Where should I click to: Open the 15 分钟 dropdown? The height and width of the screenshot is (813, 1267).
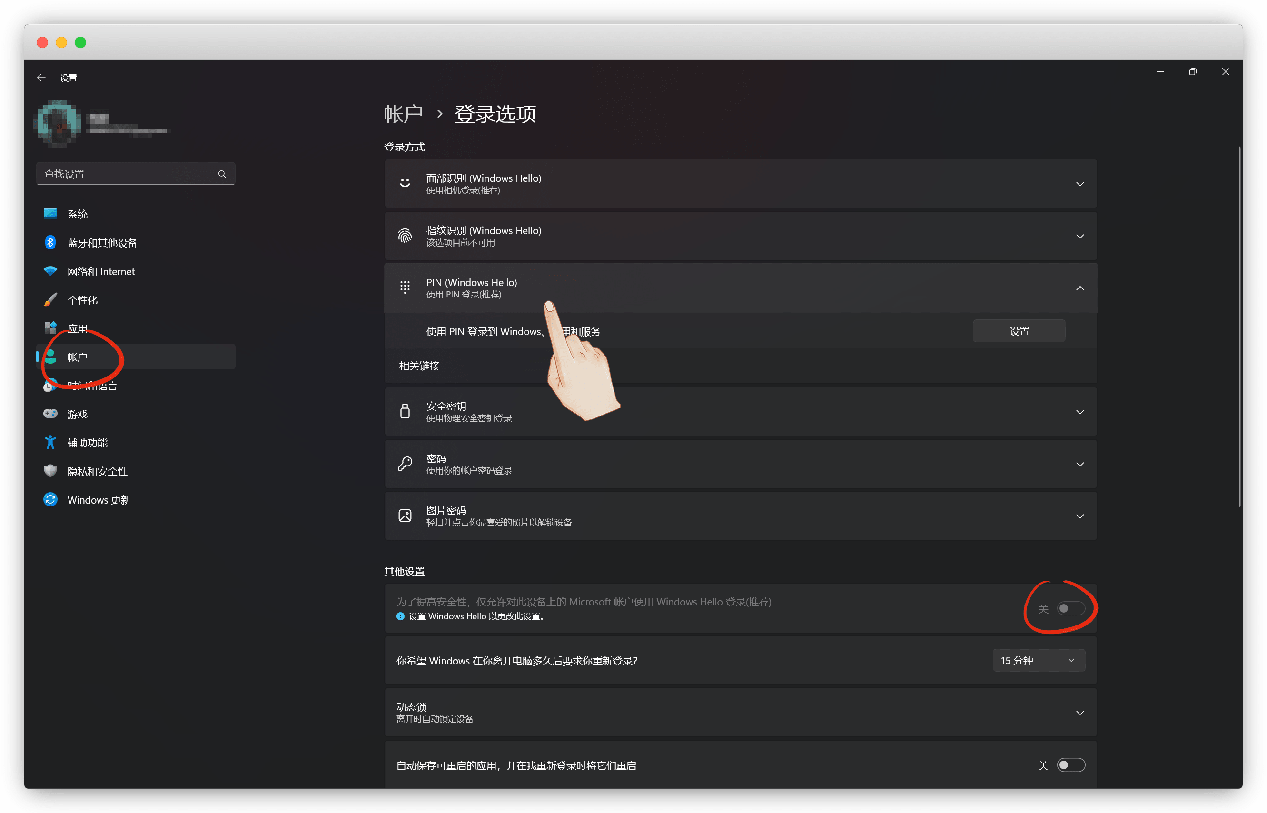1038,660
